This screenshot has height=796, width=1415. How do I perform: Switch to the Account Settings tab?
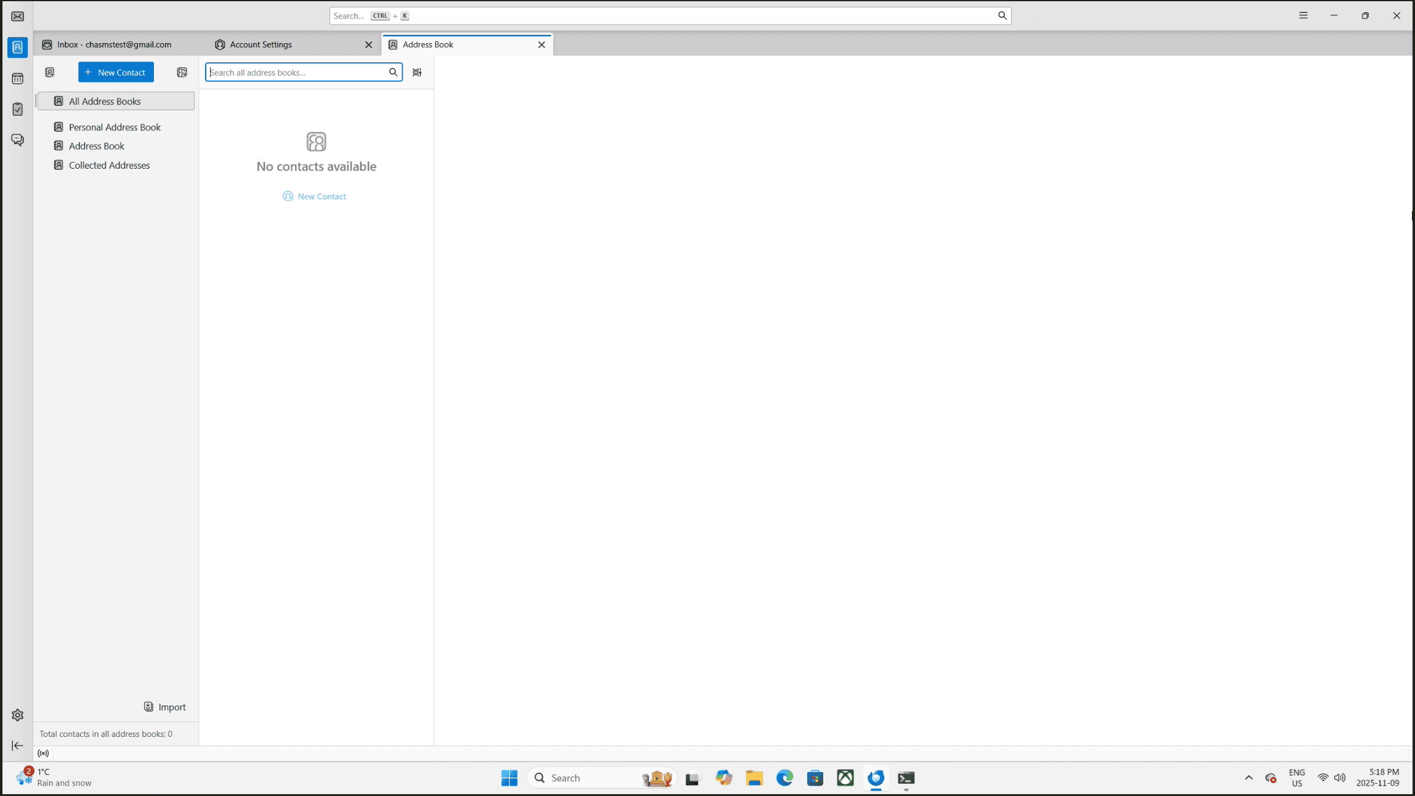[261, 44]
